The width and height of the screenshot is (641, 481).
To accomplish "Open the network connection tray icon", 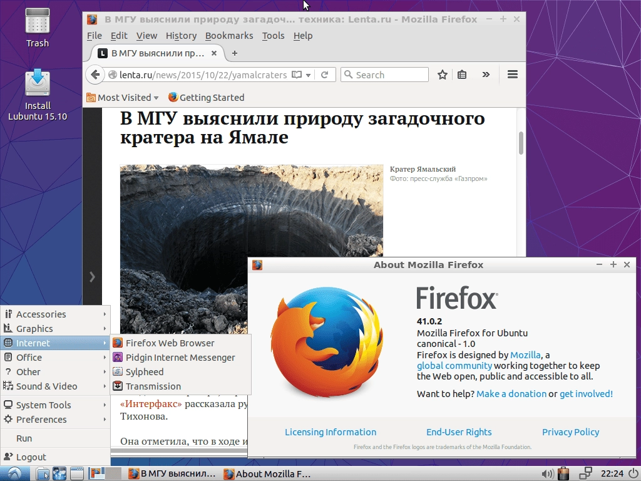I will (586, 473).
